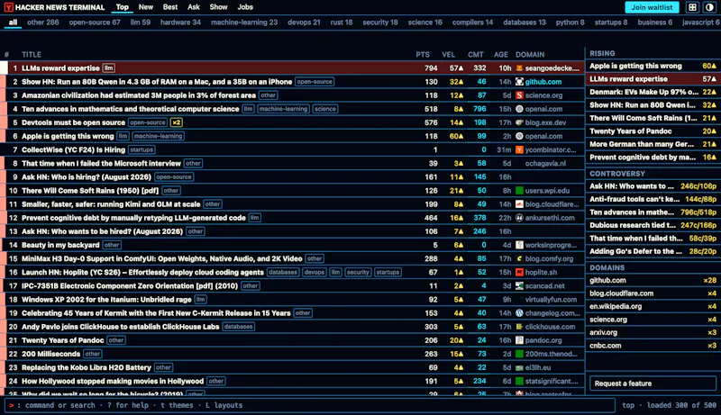
Task: Open the Jobs tab
Action: (x=245, y=7)
